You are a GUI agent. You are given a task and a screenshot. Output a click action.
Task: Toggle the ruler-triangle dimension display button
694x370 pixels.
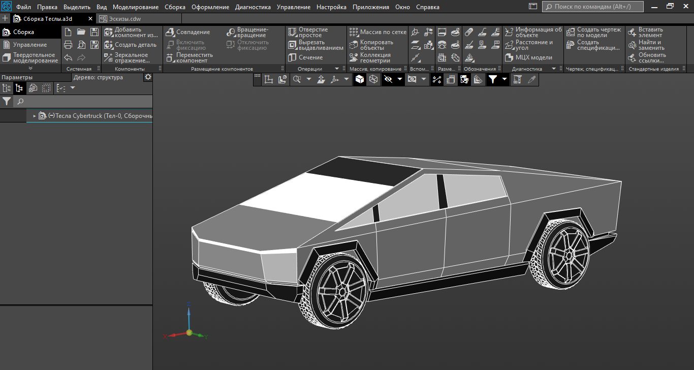point(478,79)
